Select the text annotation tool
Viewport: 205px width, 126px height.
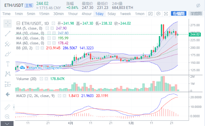8,64
